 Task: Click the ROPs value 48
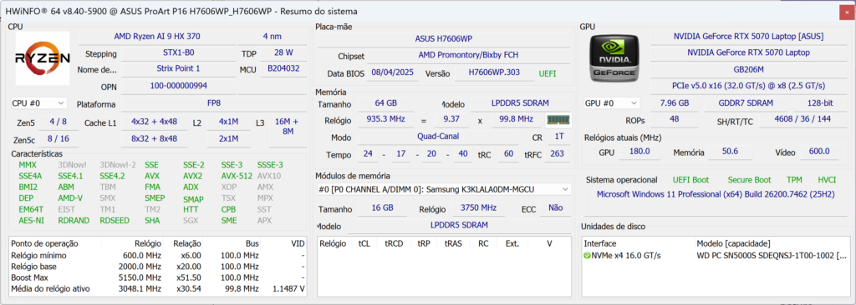pos(675,119)
